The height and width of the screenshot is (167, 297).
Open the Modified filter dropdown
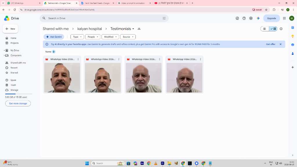pos(110,37)
